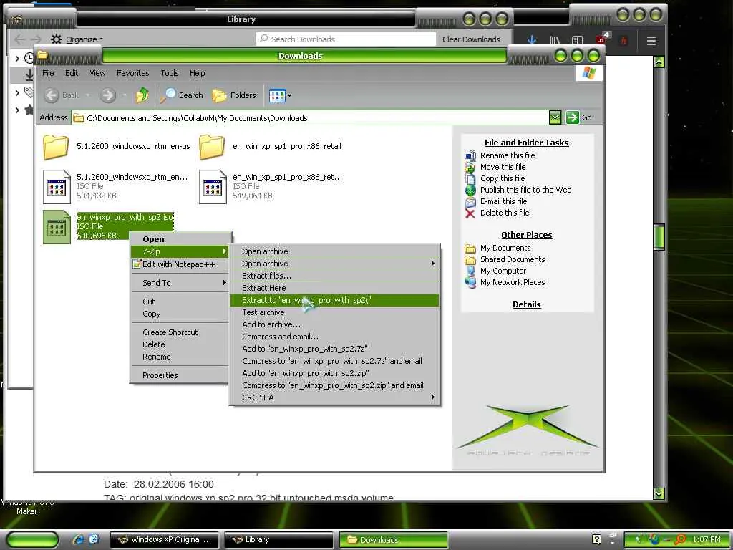733x550 pixels.
Task: Expand the Details panel header
Action: coord(526,304)
